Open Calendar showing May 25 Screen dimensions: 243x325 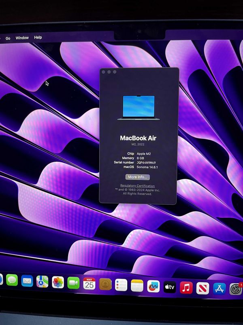tap(89, 284)
